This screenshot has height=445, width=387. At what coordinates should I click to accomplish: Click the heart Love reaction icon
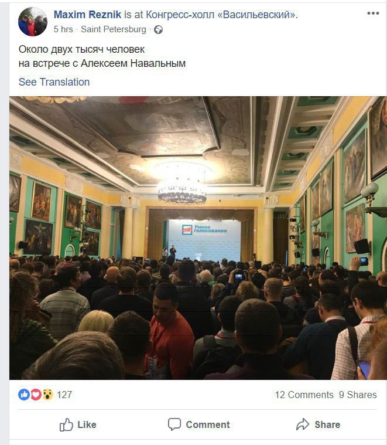pos(36,395)
